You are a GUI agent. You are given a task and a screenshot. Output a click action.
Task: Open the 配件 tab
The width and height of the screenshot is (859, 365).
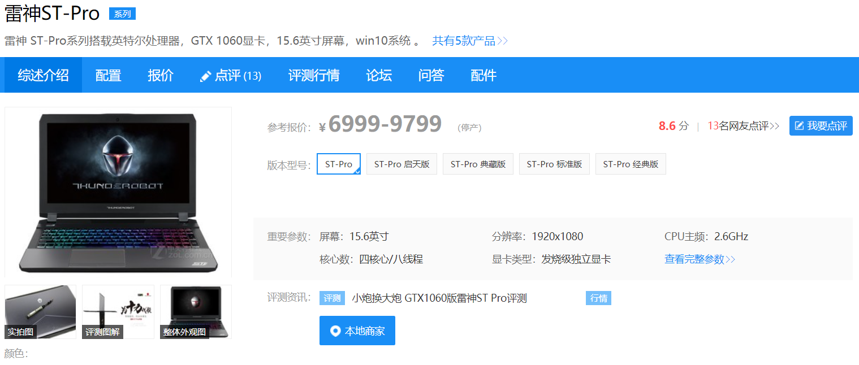(484, 75)
